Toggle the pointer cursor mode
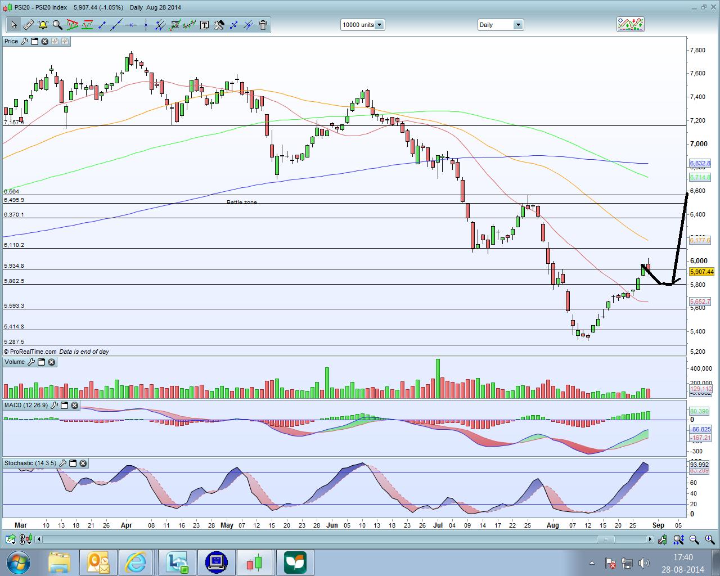720x576 pixels. 13,25
